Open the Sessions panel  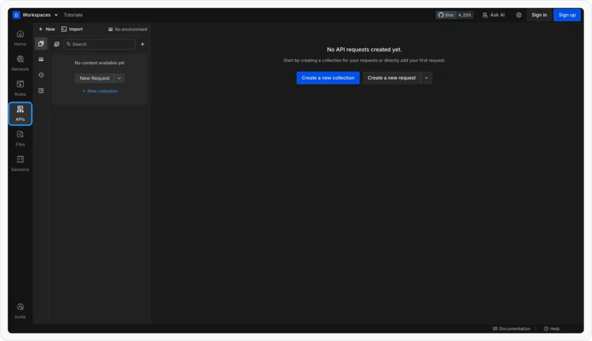tap(20, 164)
